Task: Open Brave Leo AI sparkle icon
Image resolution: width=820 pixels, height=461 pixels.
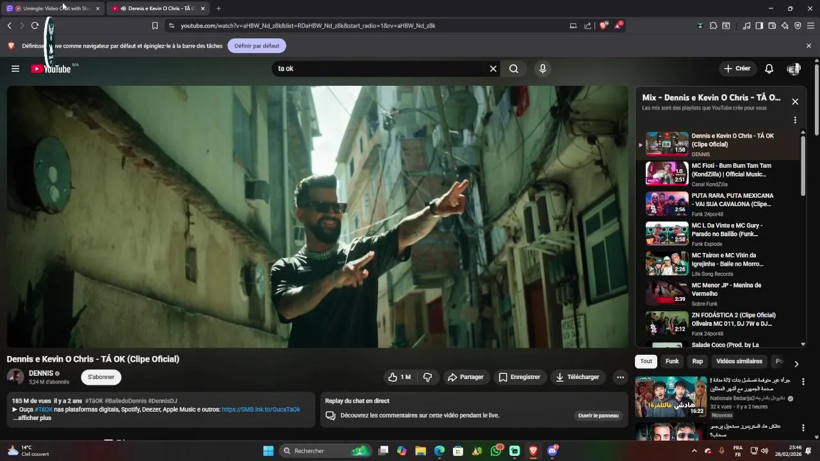Action: click(x=785, y=26)
